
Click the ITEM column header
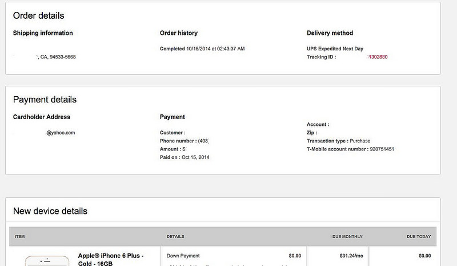tap(19, 236)
